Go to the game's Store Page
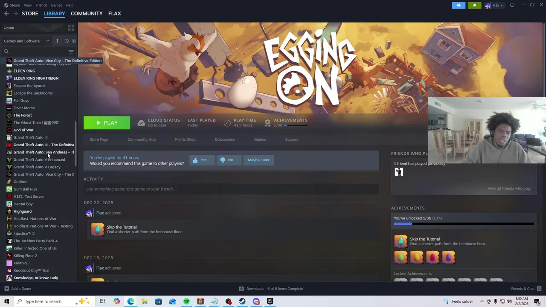 point(99,139)
